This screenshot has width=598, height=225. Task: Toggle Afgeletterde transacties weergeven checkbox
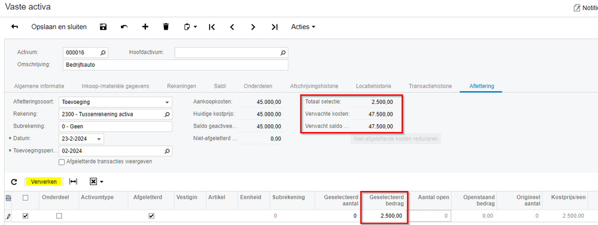(62, 162)
